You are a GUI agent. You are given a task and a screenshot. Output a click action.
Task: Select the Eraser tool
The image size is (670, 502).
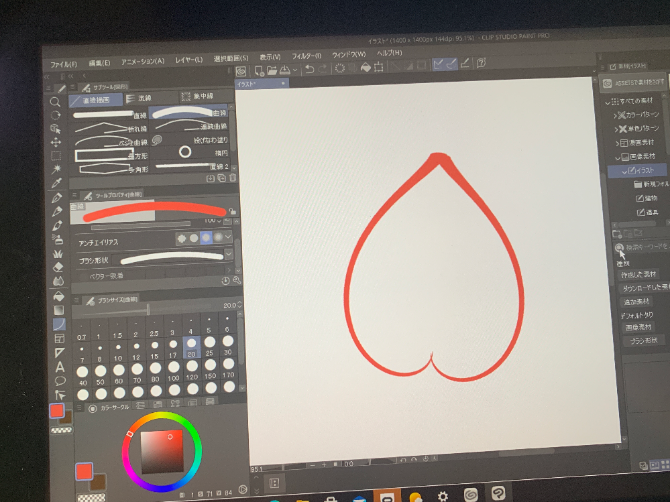click(x=58, y=267)
